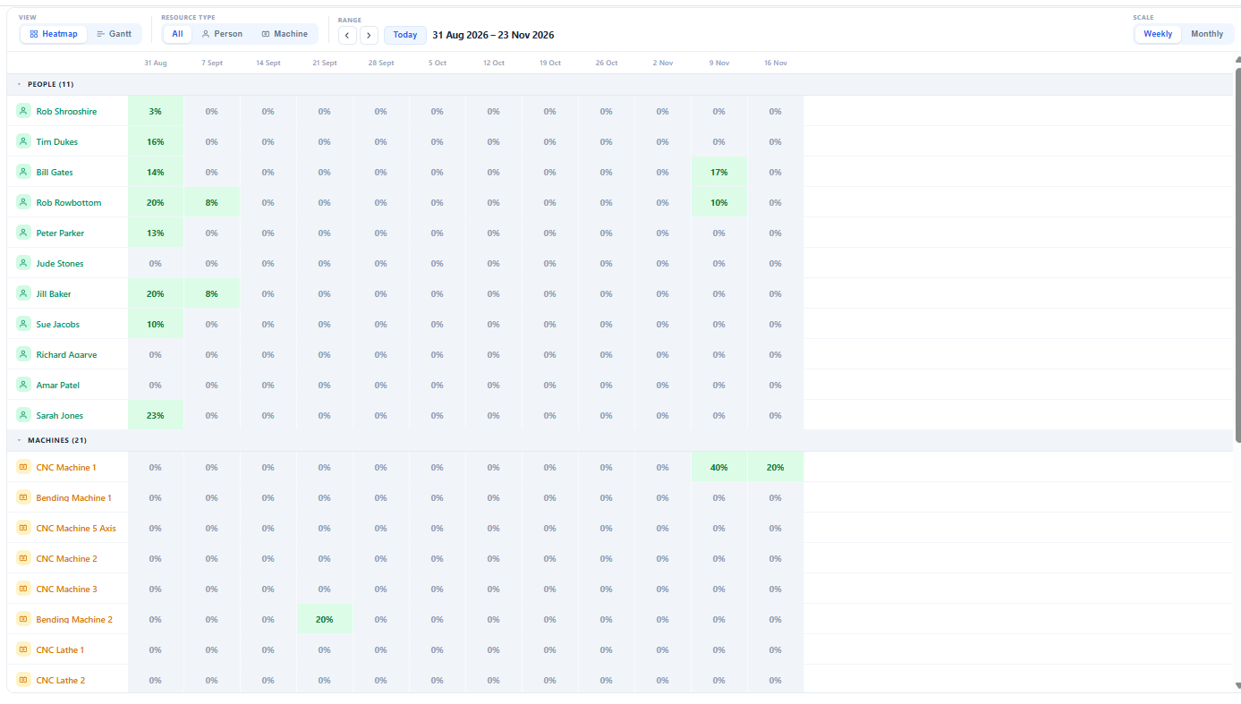Show All resource types

pos(177,34)
